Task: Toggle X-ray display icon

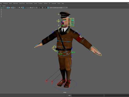Action: (x=30, y=8)
